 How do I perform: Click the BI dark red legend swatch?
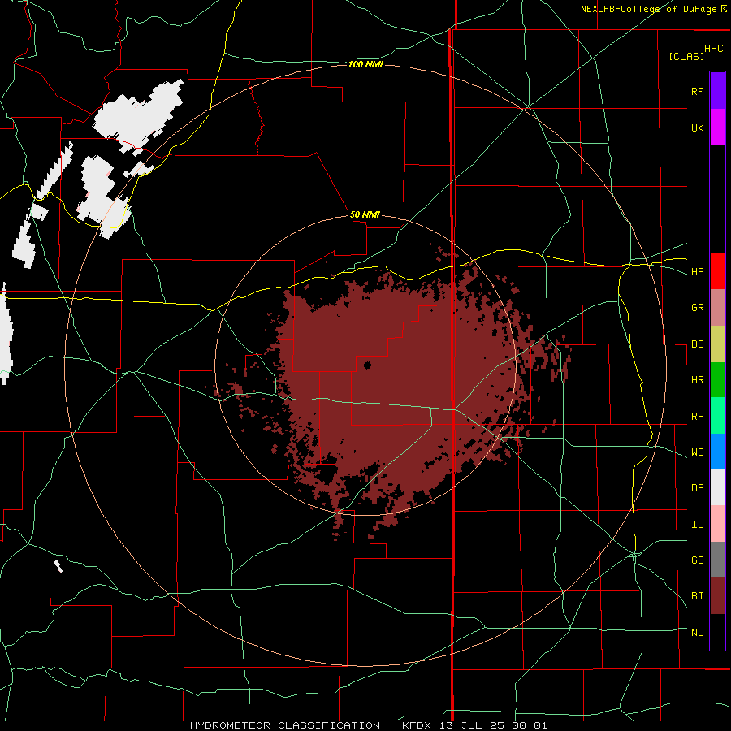[x=717, y=596]
